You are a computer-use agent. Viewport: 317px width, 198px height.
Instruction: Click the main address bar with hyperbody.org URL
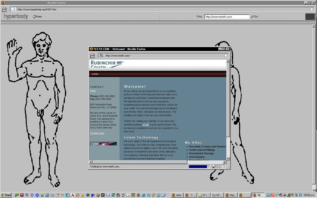[158, 9]
